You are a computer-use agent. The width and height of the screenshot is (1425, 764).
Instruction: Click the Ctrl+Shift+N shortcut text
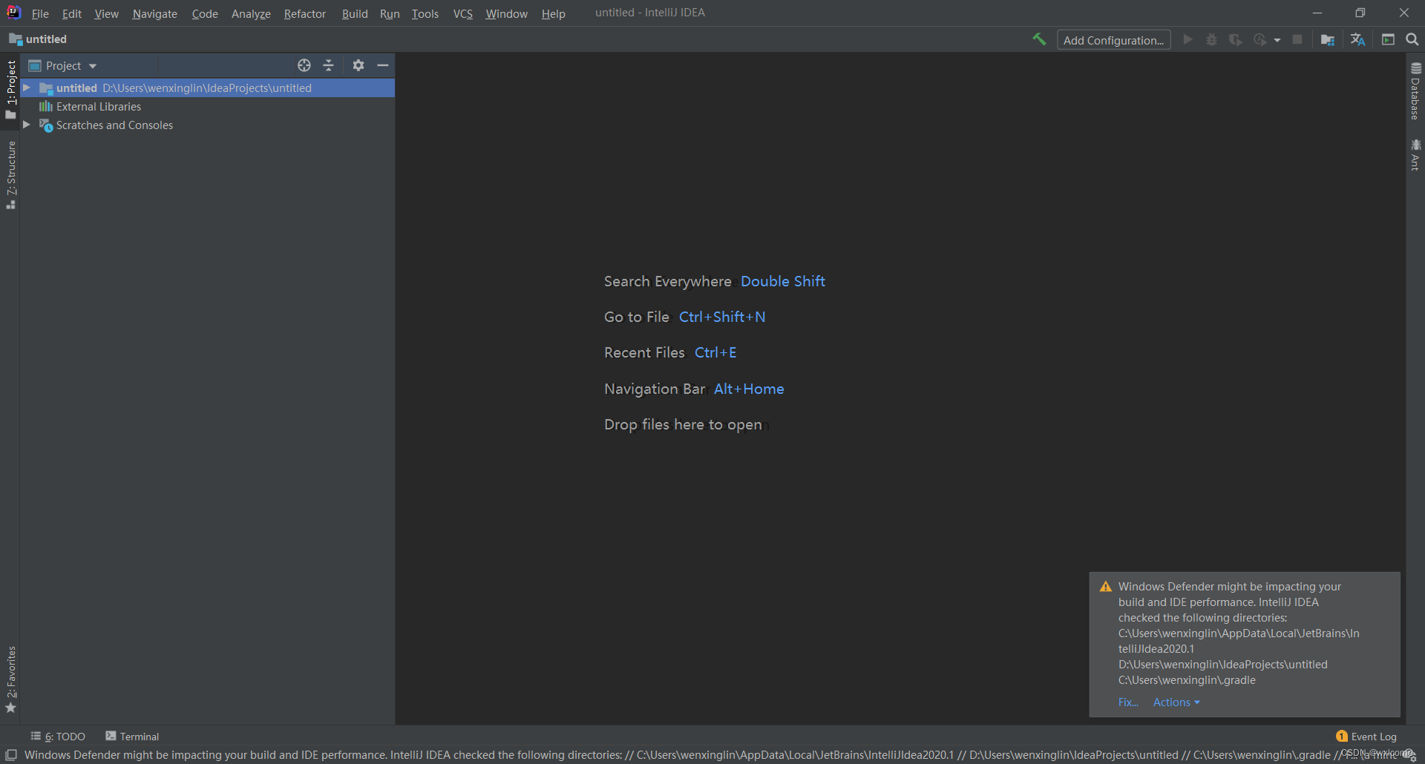pos(721,317)
